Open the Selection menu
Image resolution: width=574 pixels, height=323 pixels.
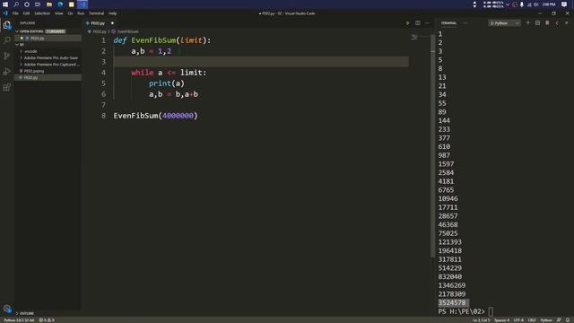42,13
